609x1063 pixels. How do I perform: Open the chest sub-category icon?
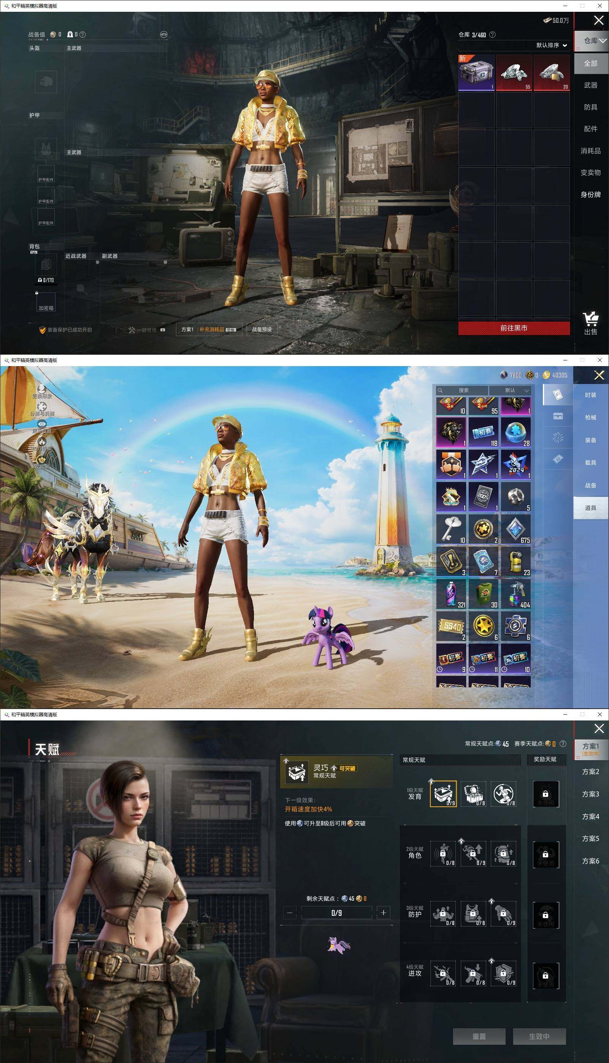(558, 416)
